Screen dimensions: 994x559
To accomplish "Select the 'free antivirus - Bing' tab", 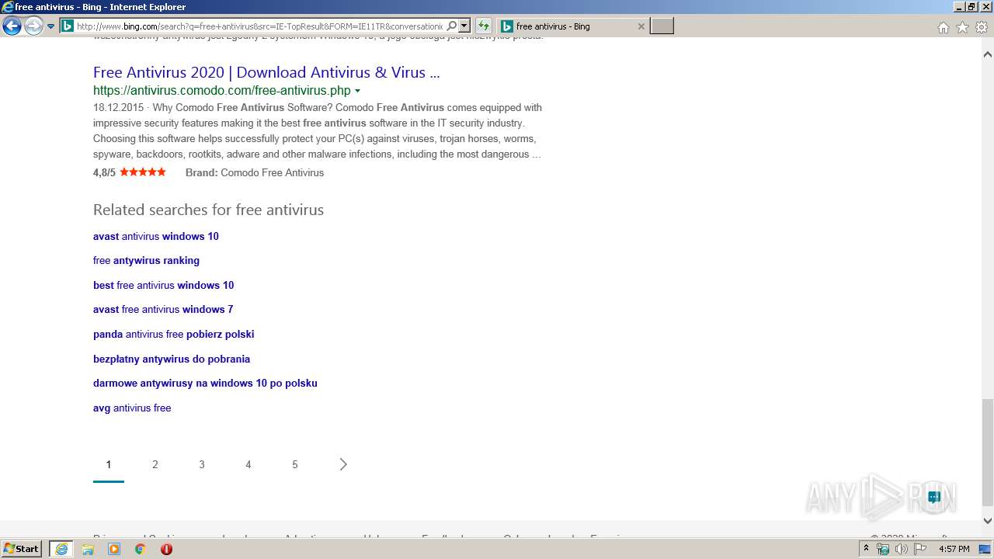I will (572, 26).
